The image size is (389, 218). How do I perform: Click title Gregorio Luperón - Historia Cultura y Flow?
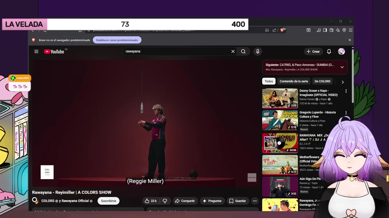(318, 114)
